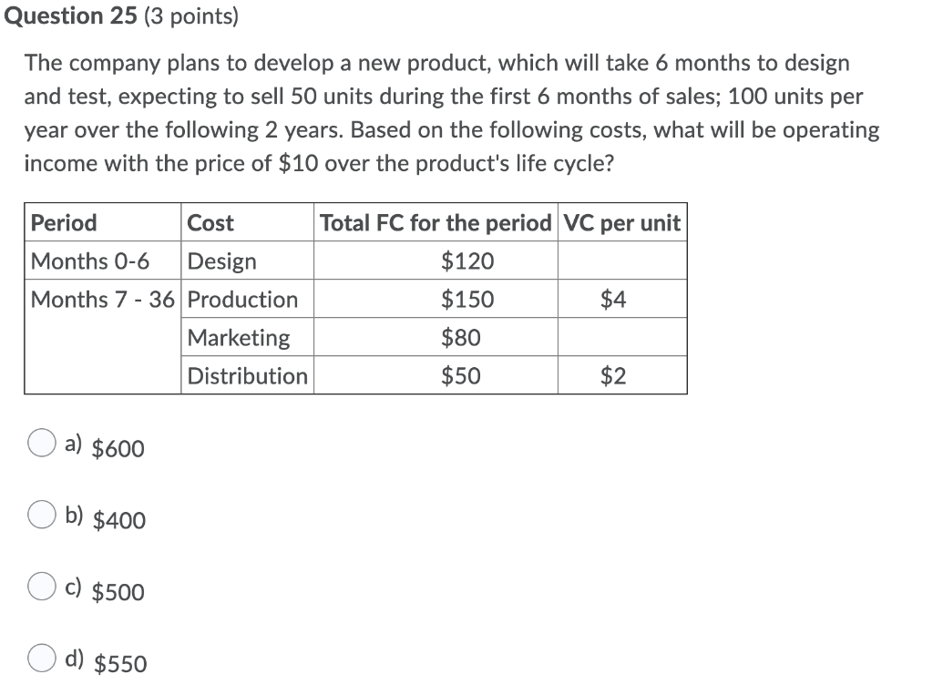Click the Production row cell
933x695 pixels.
(x=242, y=299)
